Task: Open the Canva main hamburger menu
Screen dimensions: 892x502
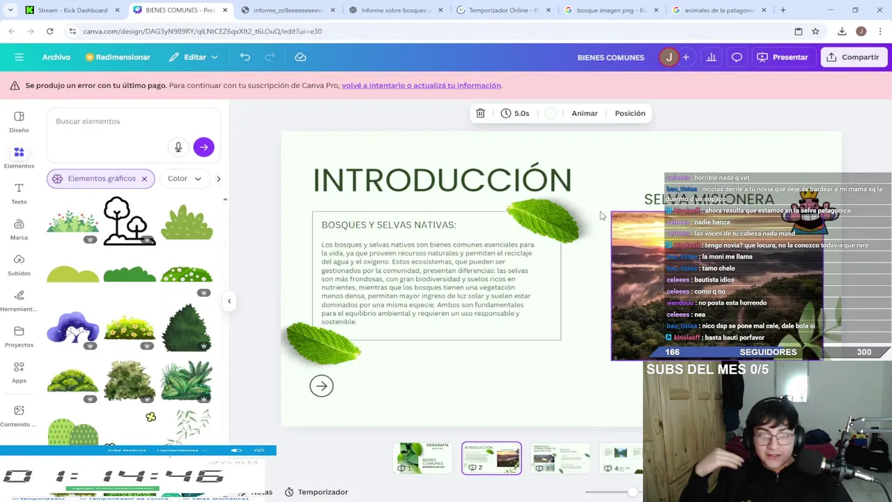Action: [19, 57]
